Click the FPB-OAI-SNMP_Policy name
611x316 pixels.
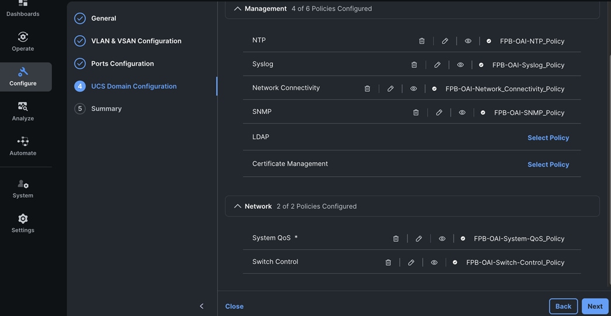point(529,112)
